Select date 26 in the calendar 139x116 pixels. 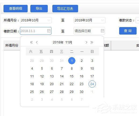click(42, 92)
